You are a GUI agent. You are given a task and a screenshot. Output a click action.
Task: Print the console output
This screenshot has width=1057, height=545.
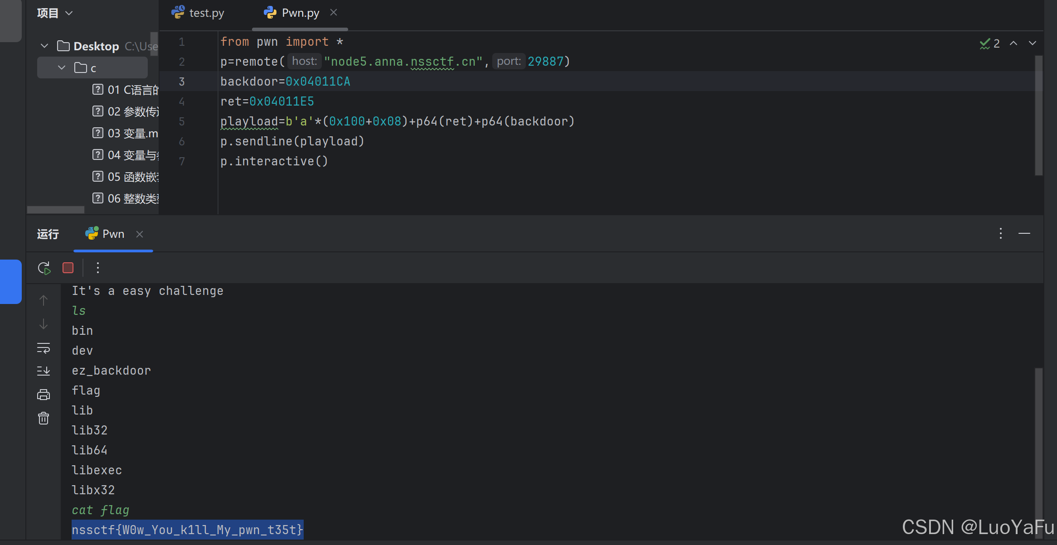point(44,395)
